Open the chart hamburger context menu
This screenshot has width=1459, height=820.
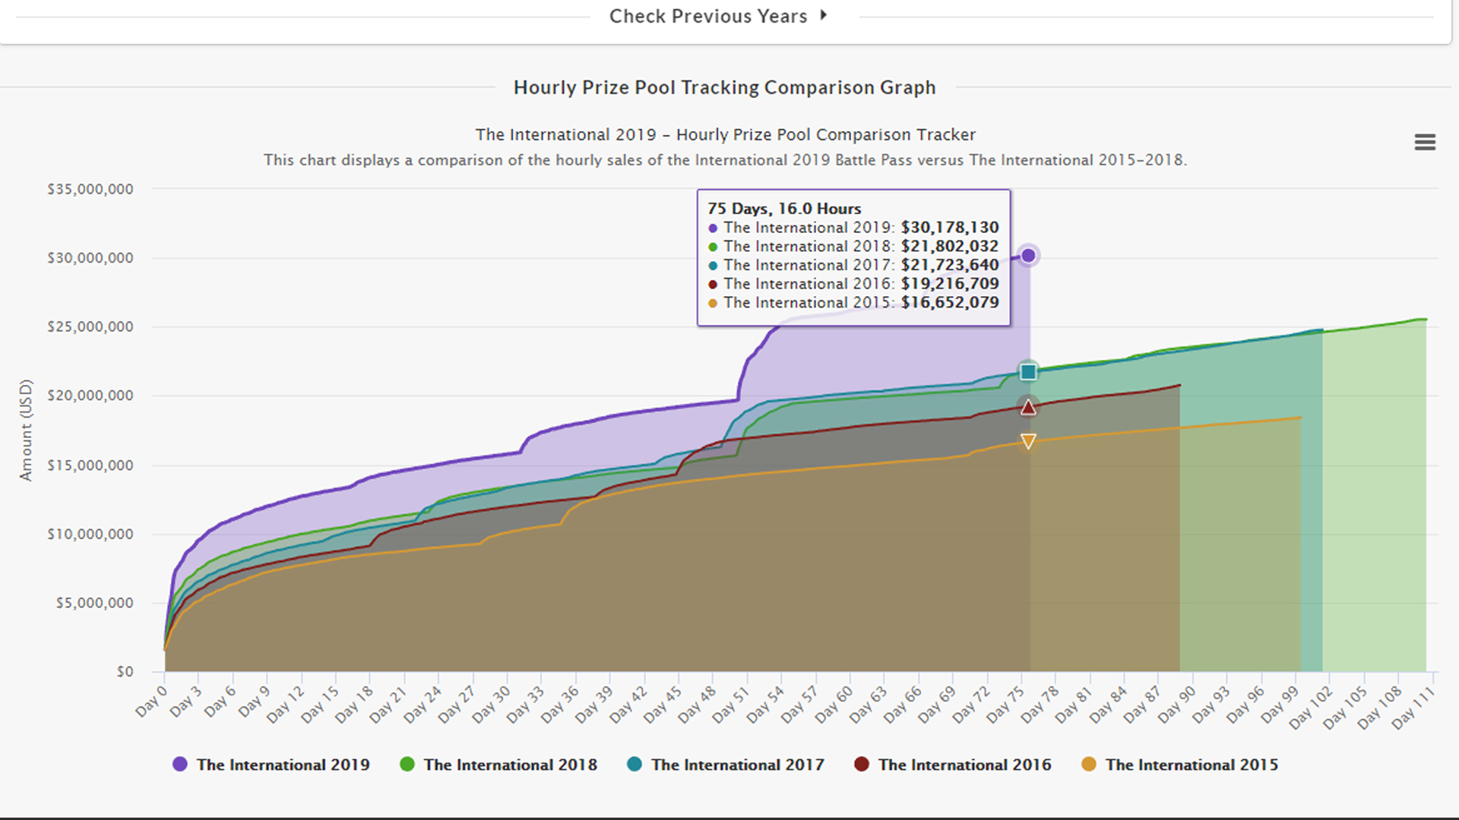(1424, 142)
